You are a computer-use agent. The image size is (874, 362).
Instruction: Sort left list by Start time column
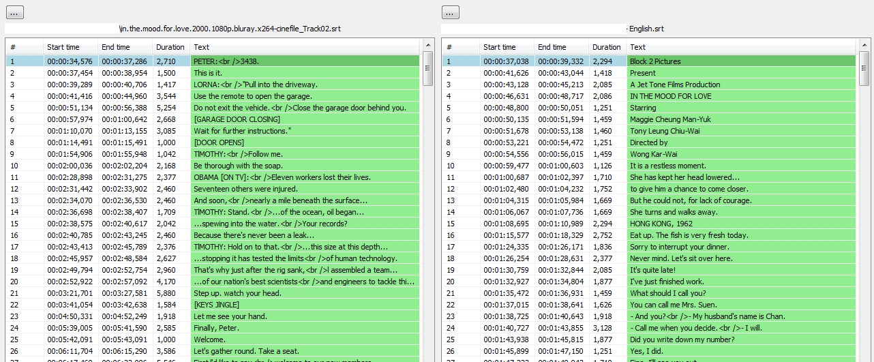(63, 47)
